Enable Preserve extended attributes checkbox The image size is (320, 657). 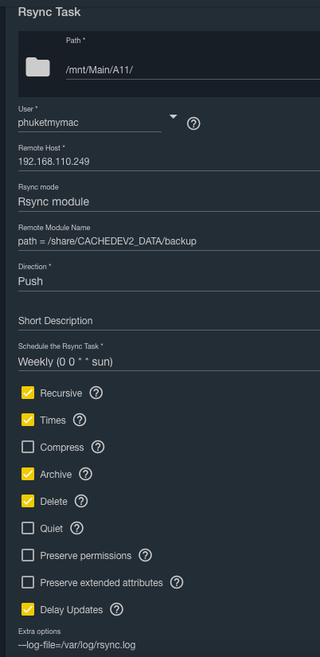click(x=28, y=582)
